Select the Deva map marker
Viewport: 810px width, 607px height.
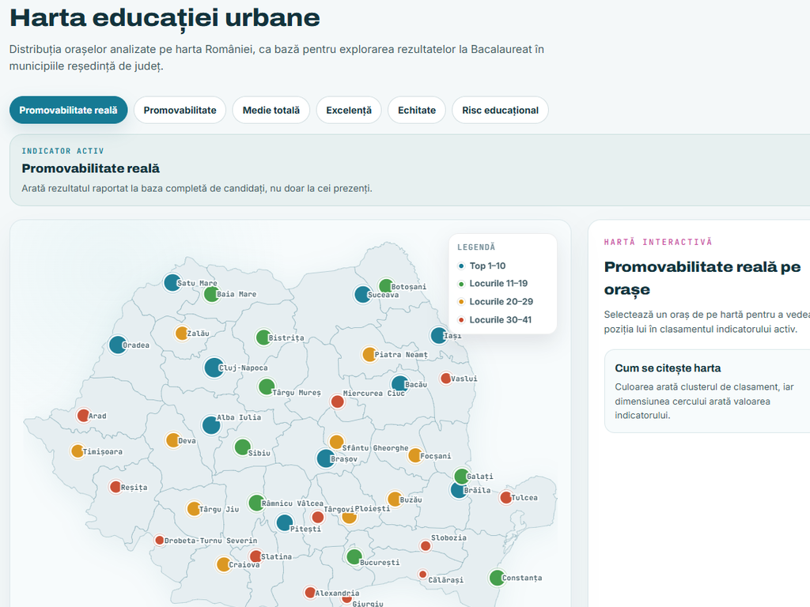[172, 440]
